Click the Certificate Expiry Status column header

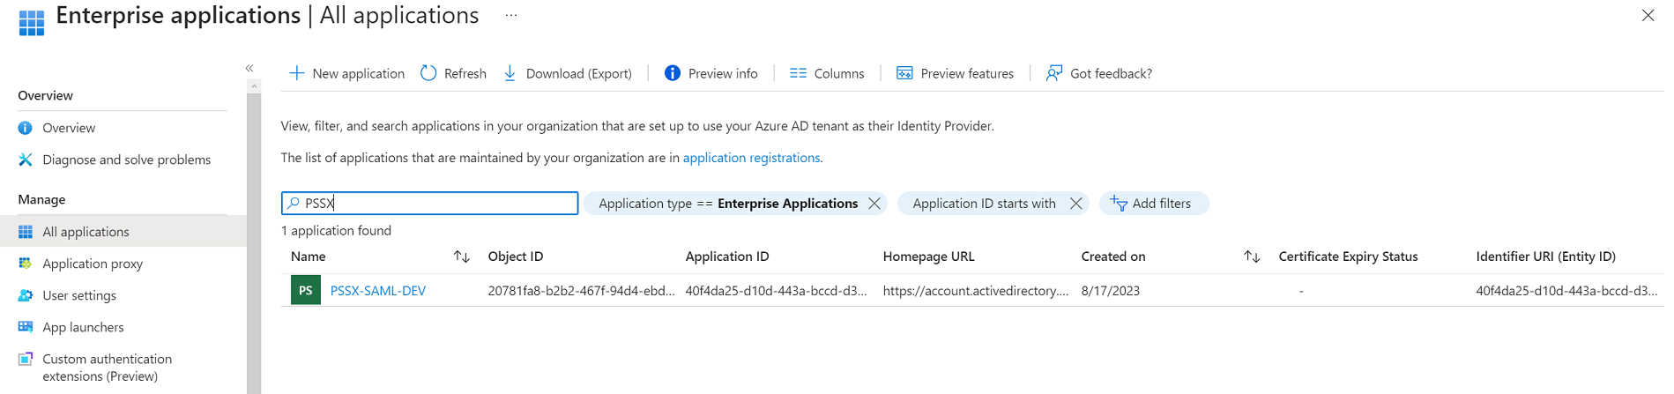pyautogui.click(x=1349, y=256)
